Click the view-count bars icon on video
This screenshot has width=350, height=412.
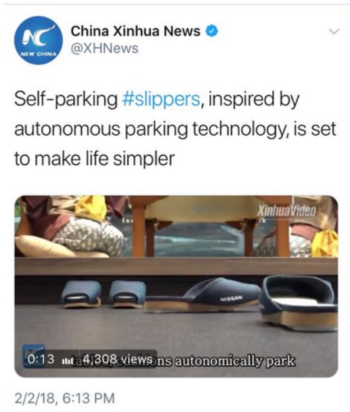(x=64, y=360)
